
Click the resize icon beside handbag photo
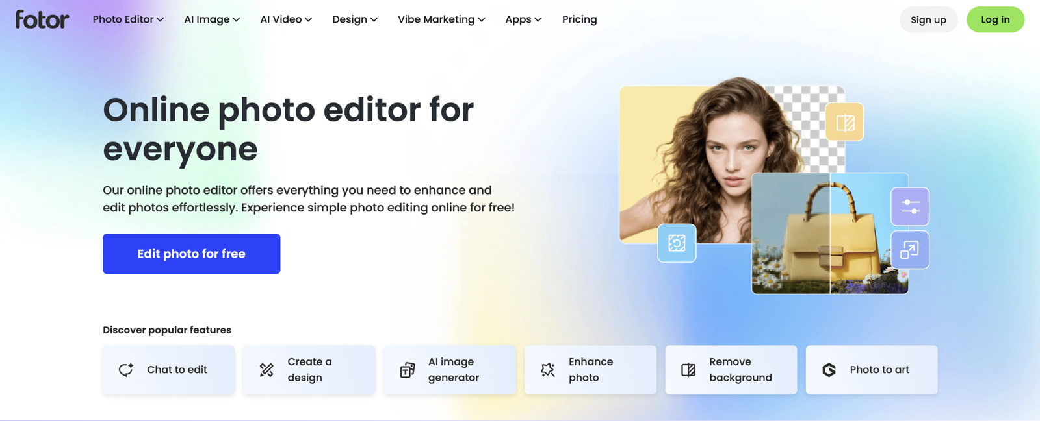pos(910,250)
